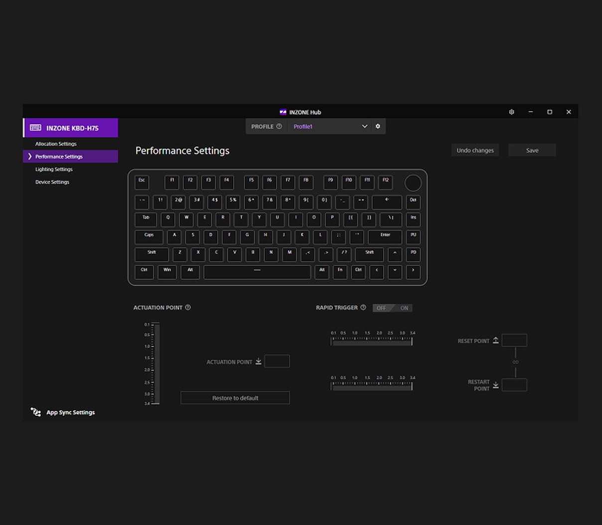Select the up arrow key on diagram
Viewport: 602px width, 525px height.
point(395,255)
